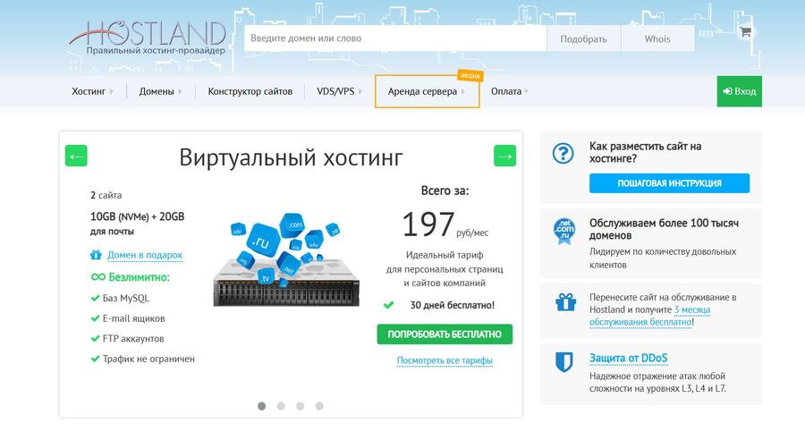Click the акция badge on Аренда сервера
Image resolution: width=805 pixels, height=432 pixels.
[470, 75]
